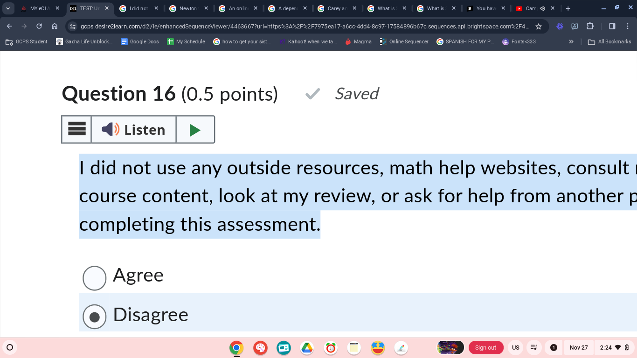
Task: Open the alarm clock app
Action: click(x=331, y=348)
